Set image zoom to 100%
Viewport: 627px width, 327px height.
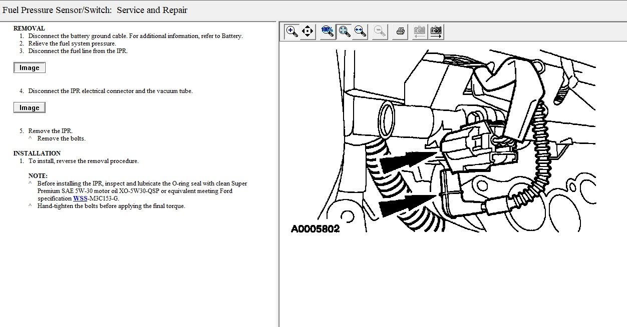click(328, 31)
